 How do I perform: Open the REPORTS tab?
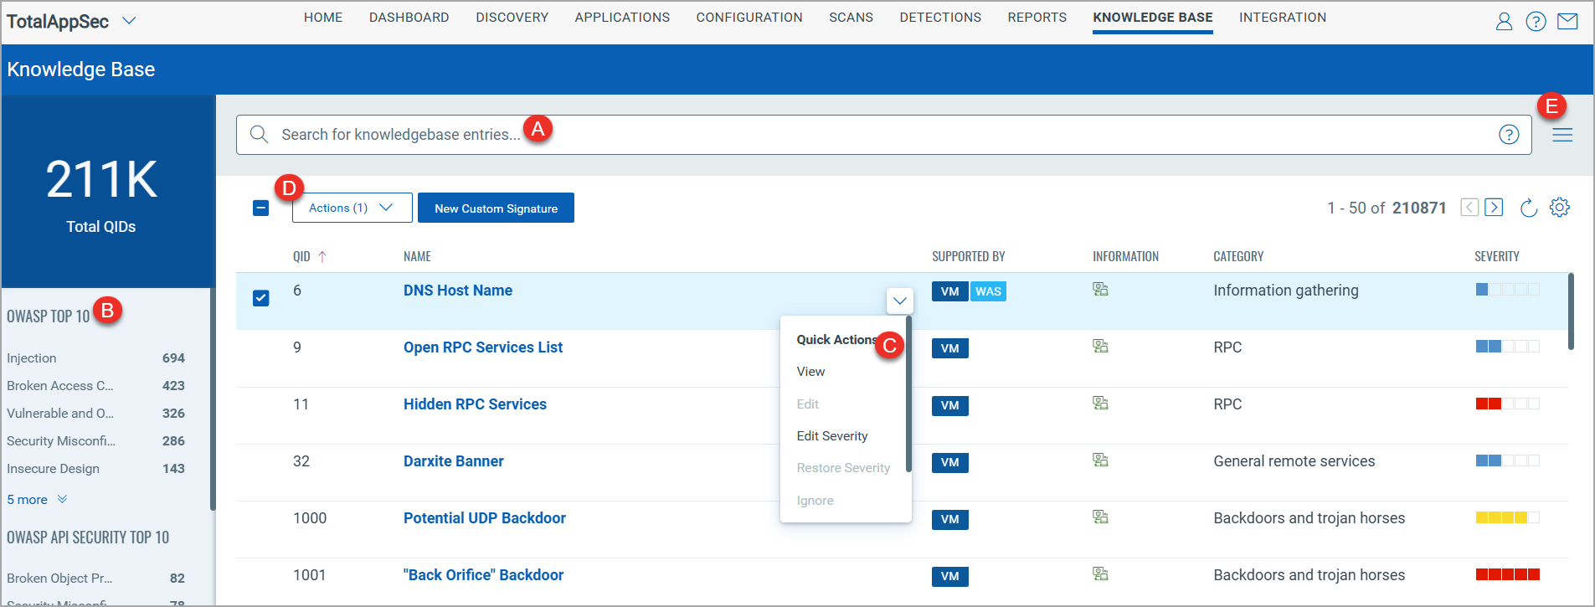(x=1037, y=18)
